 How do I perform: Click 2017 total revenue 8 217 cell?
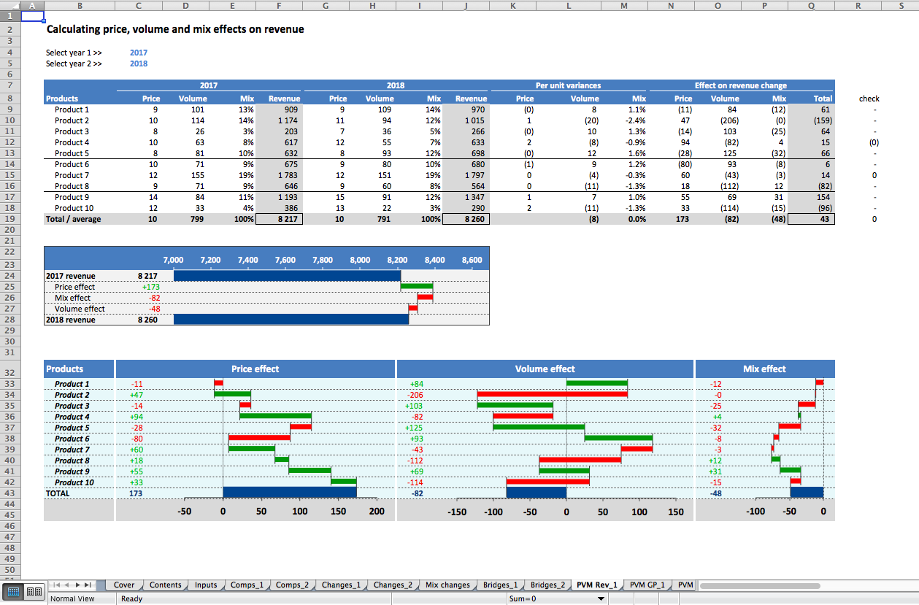click(x=279, y=219)
